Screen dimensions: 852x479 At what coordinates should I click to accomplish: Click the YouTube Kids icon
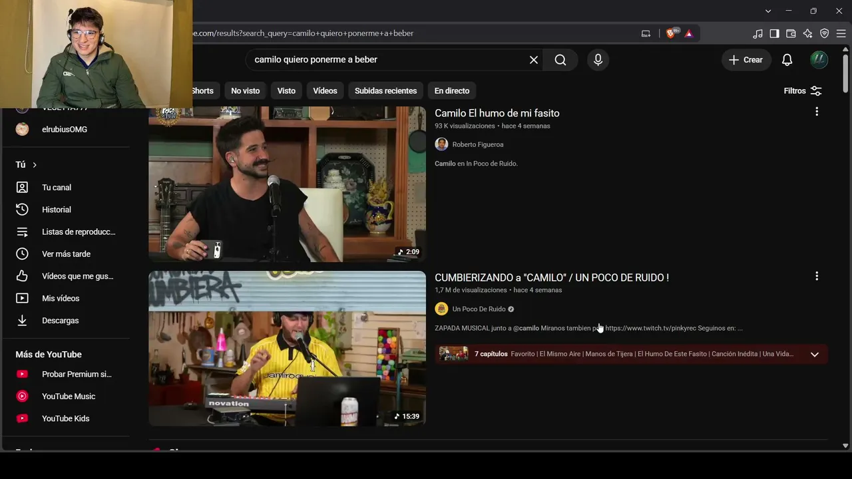(x=22, y=418)
